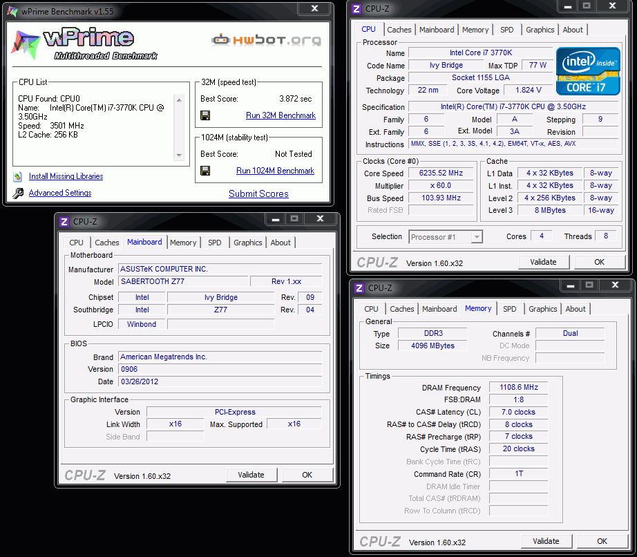Click Validate in CPU-Z Memory window
Viewport: 637px width, 557px height.
pos(546,541)
